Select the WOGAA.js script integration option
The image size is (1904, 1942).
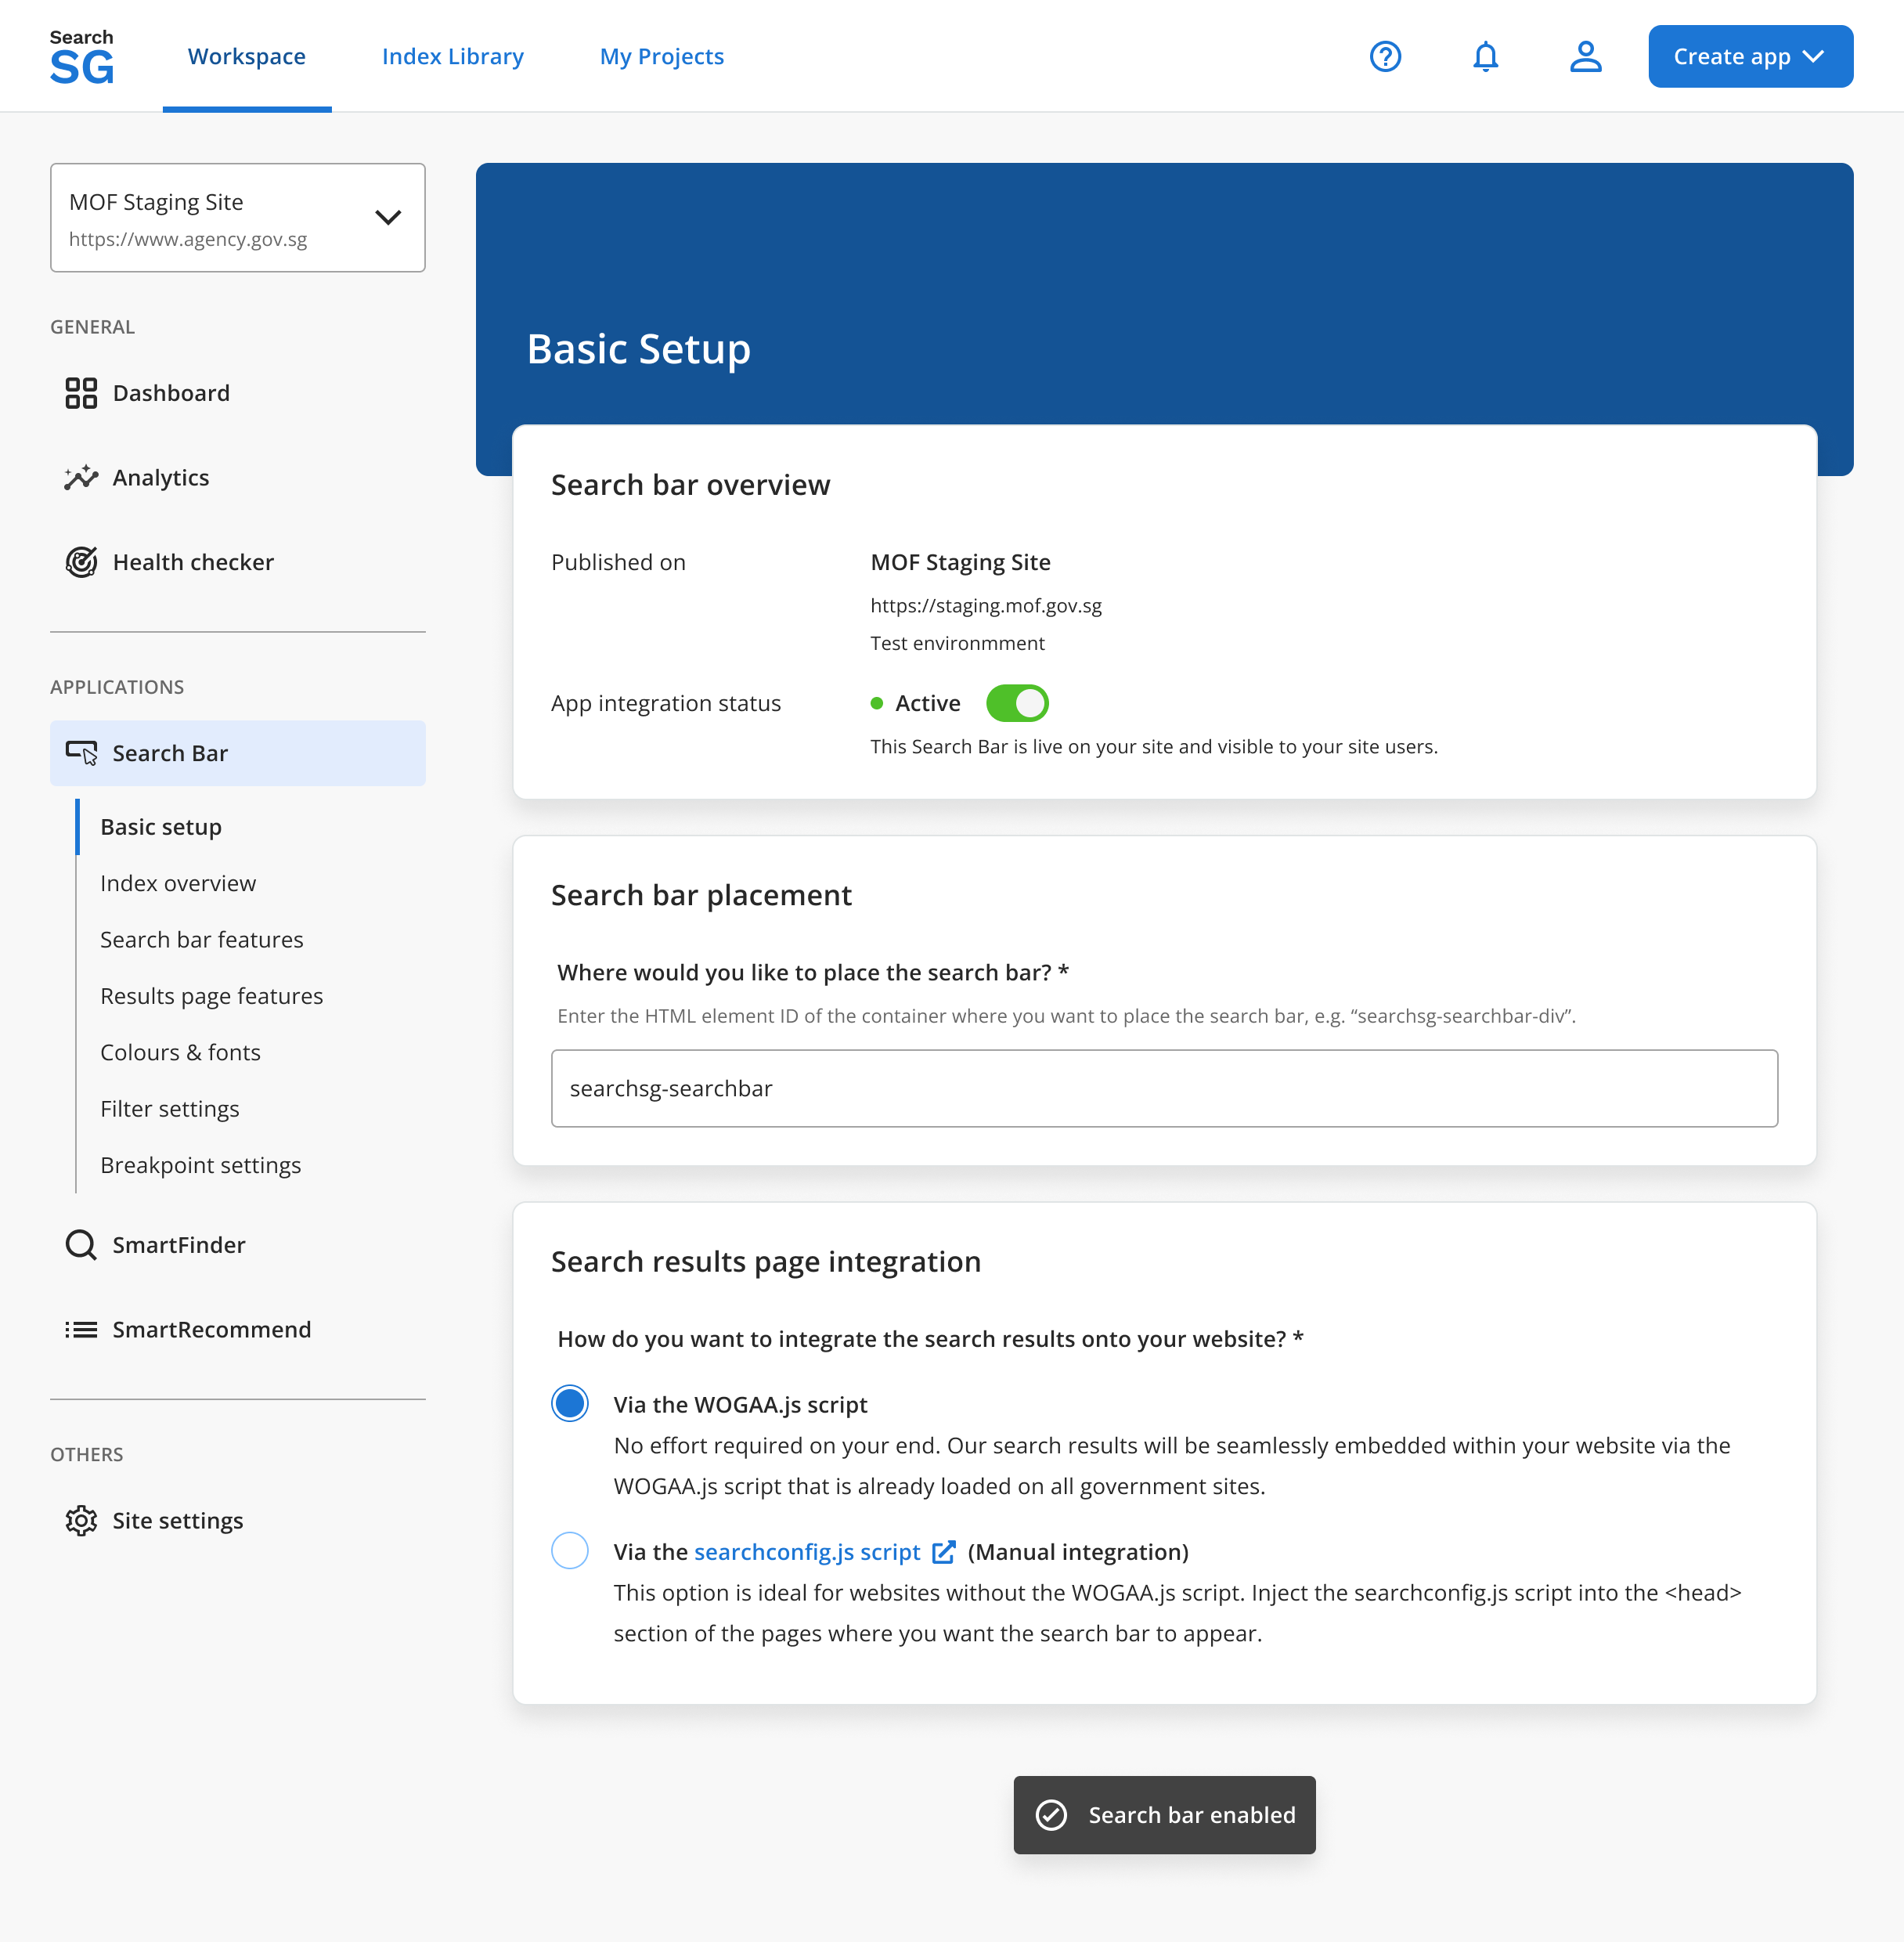click(569, 1403)
